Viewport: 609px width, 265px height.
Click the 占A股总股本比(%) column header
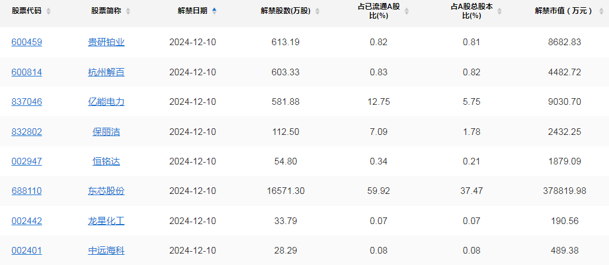[x=472, y=11]
